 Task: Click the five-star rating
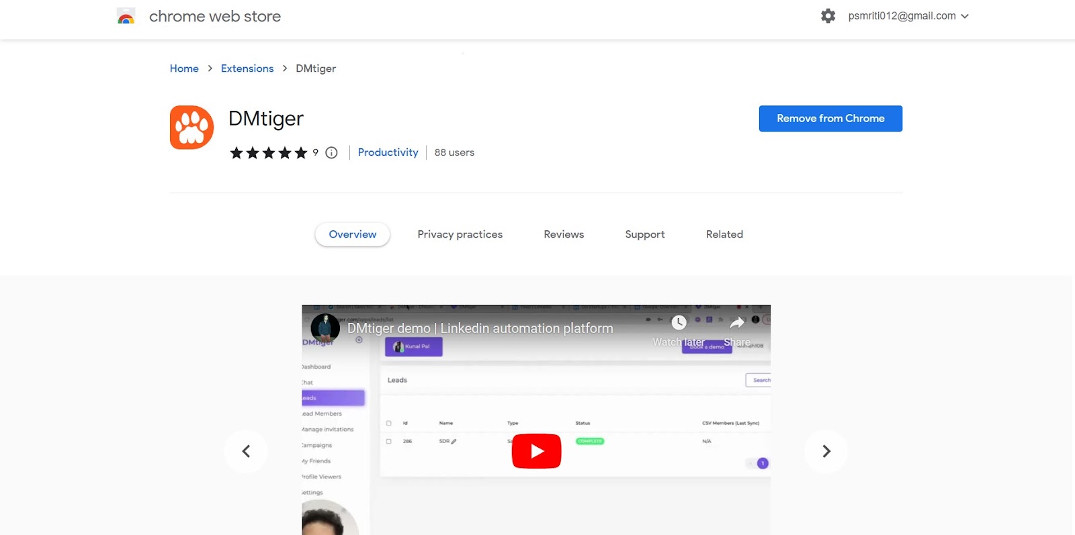pyautogui.click(x=268, y=153)
